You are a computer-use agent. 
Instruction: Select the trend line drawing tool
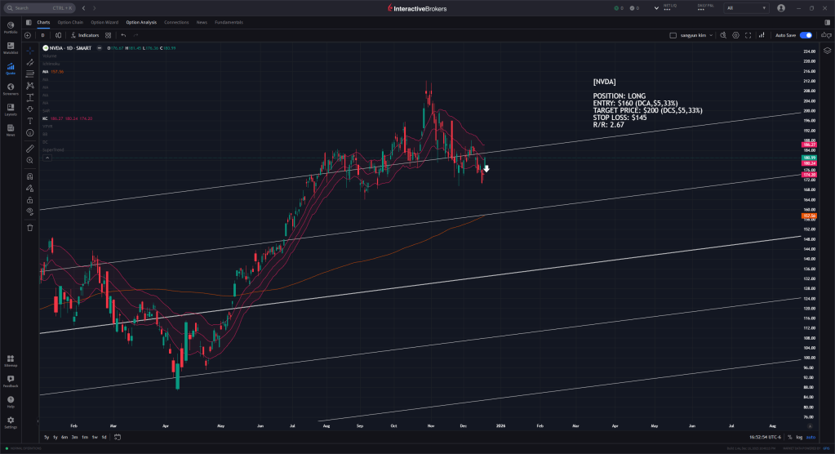pos(30,62)
